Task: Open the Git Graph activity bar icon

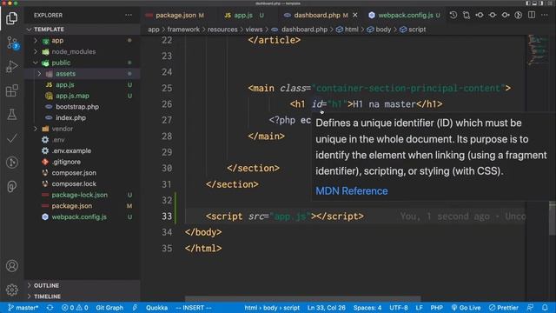Action: coord(11,163)
